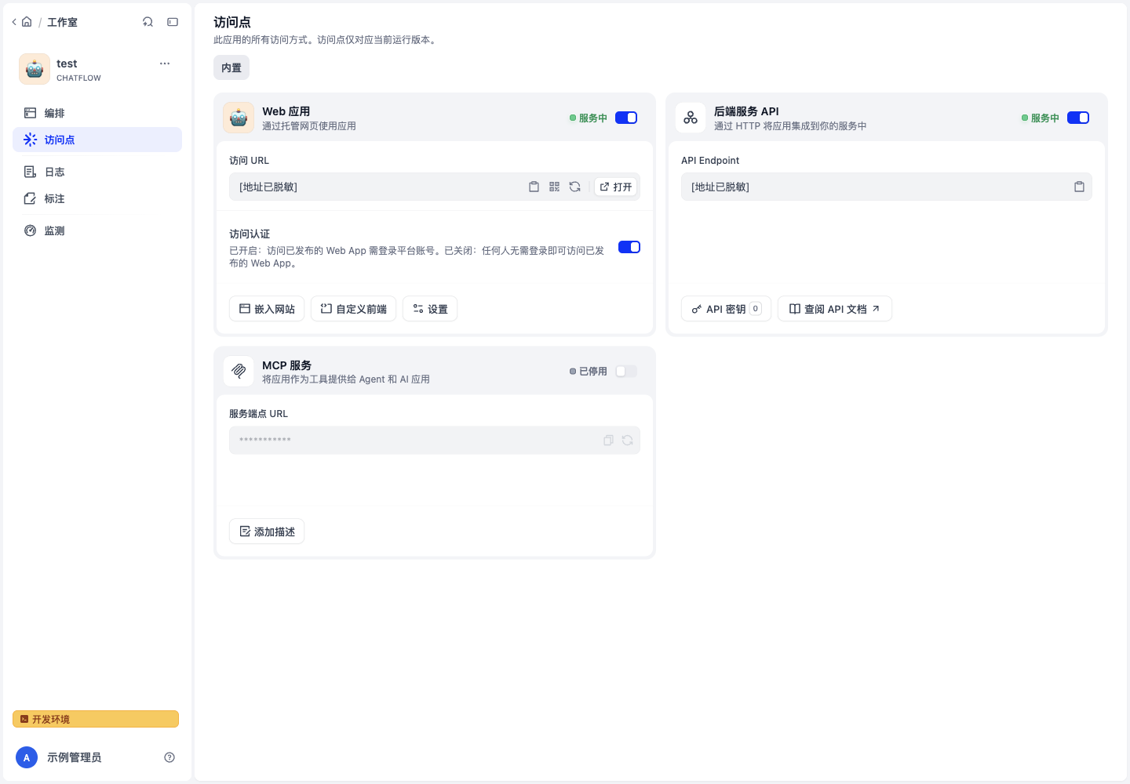Screen dimensions: 1130x784
Task: Click the 后端服务 API card icon
Action: click(691, 118)
